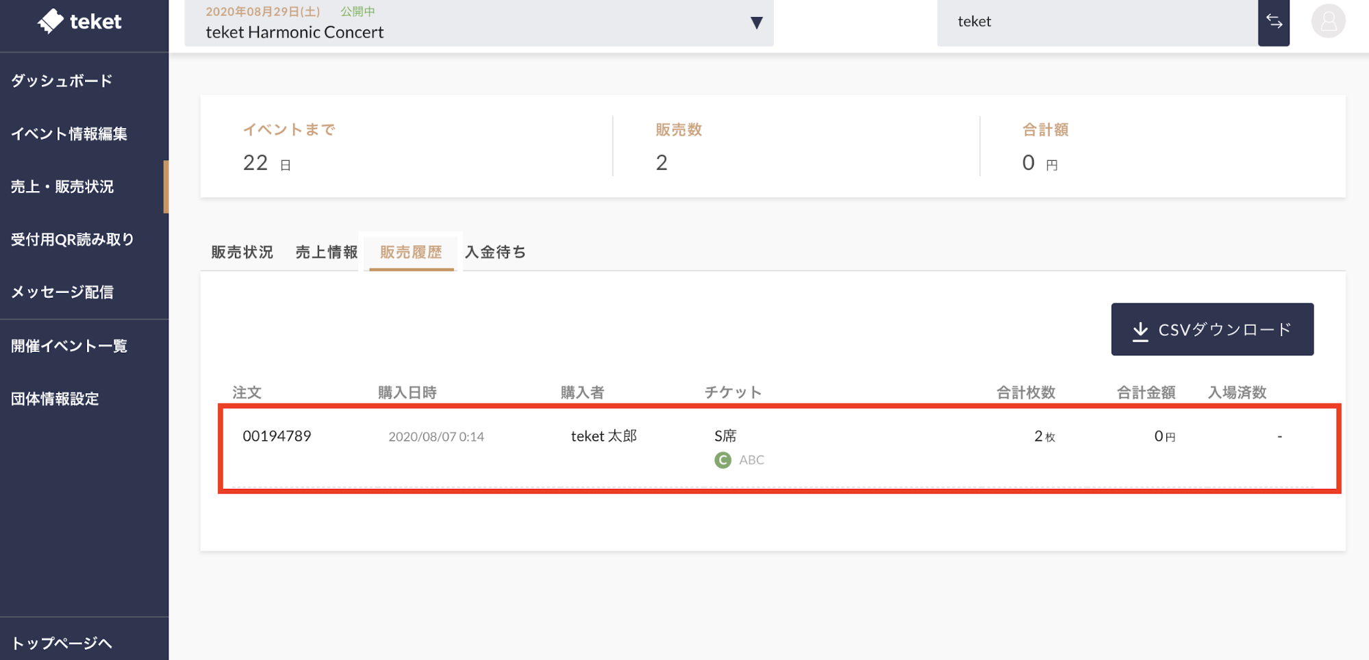The width and height of the screenshot is (1369, 660).
Task: Switch to the 売上情報 tab
Action: click(326, 252)
